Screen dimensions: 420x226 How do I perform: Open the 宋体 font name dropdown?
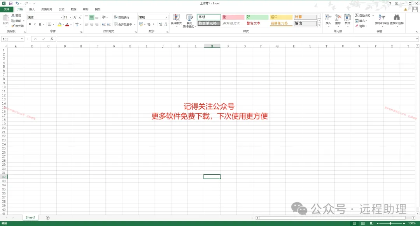[61, 17]
